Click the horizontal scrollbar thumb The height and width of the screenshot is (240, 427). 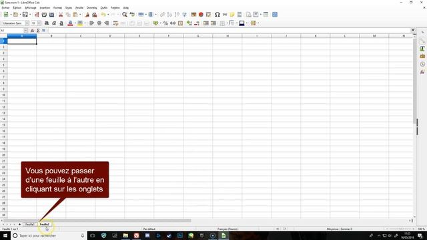(x=97, y=221)
